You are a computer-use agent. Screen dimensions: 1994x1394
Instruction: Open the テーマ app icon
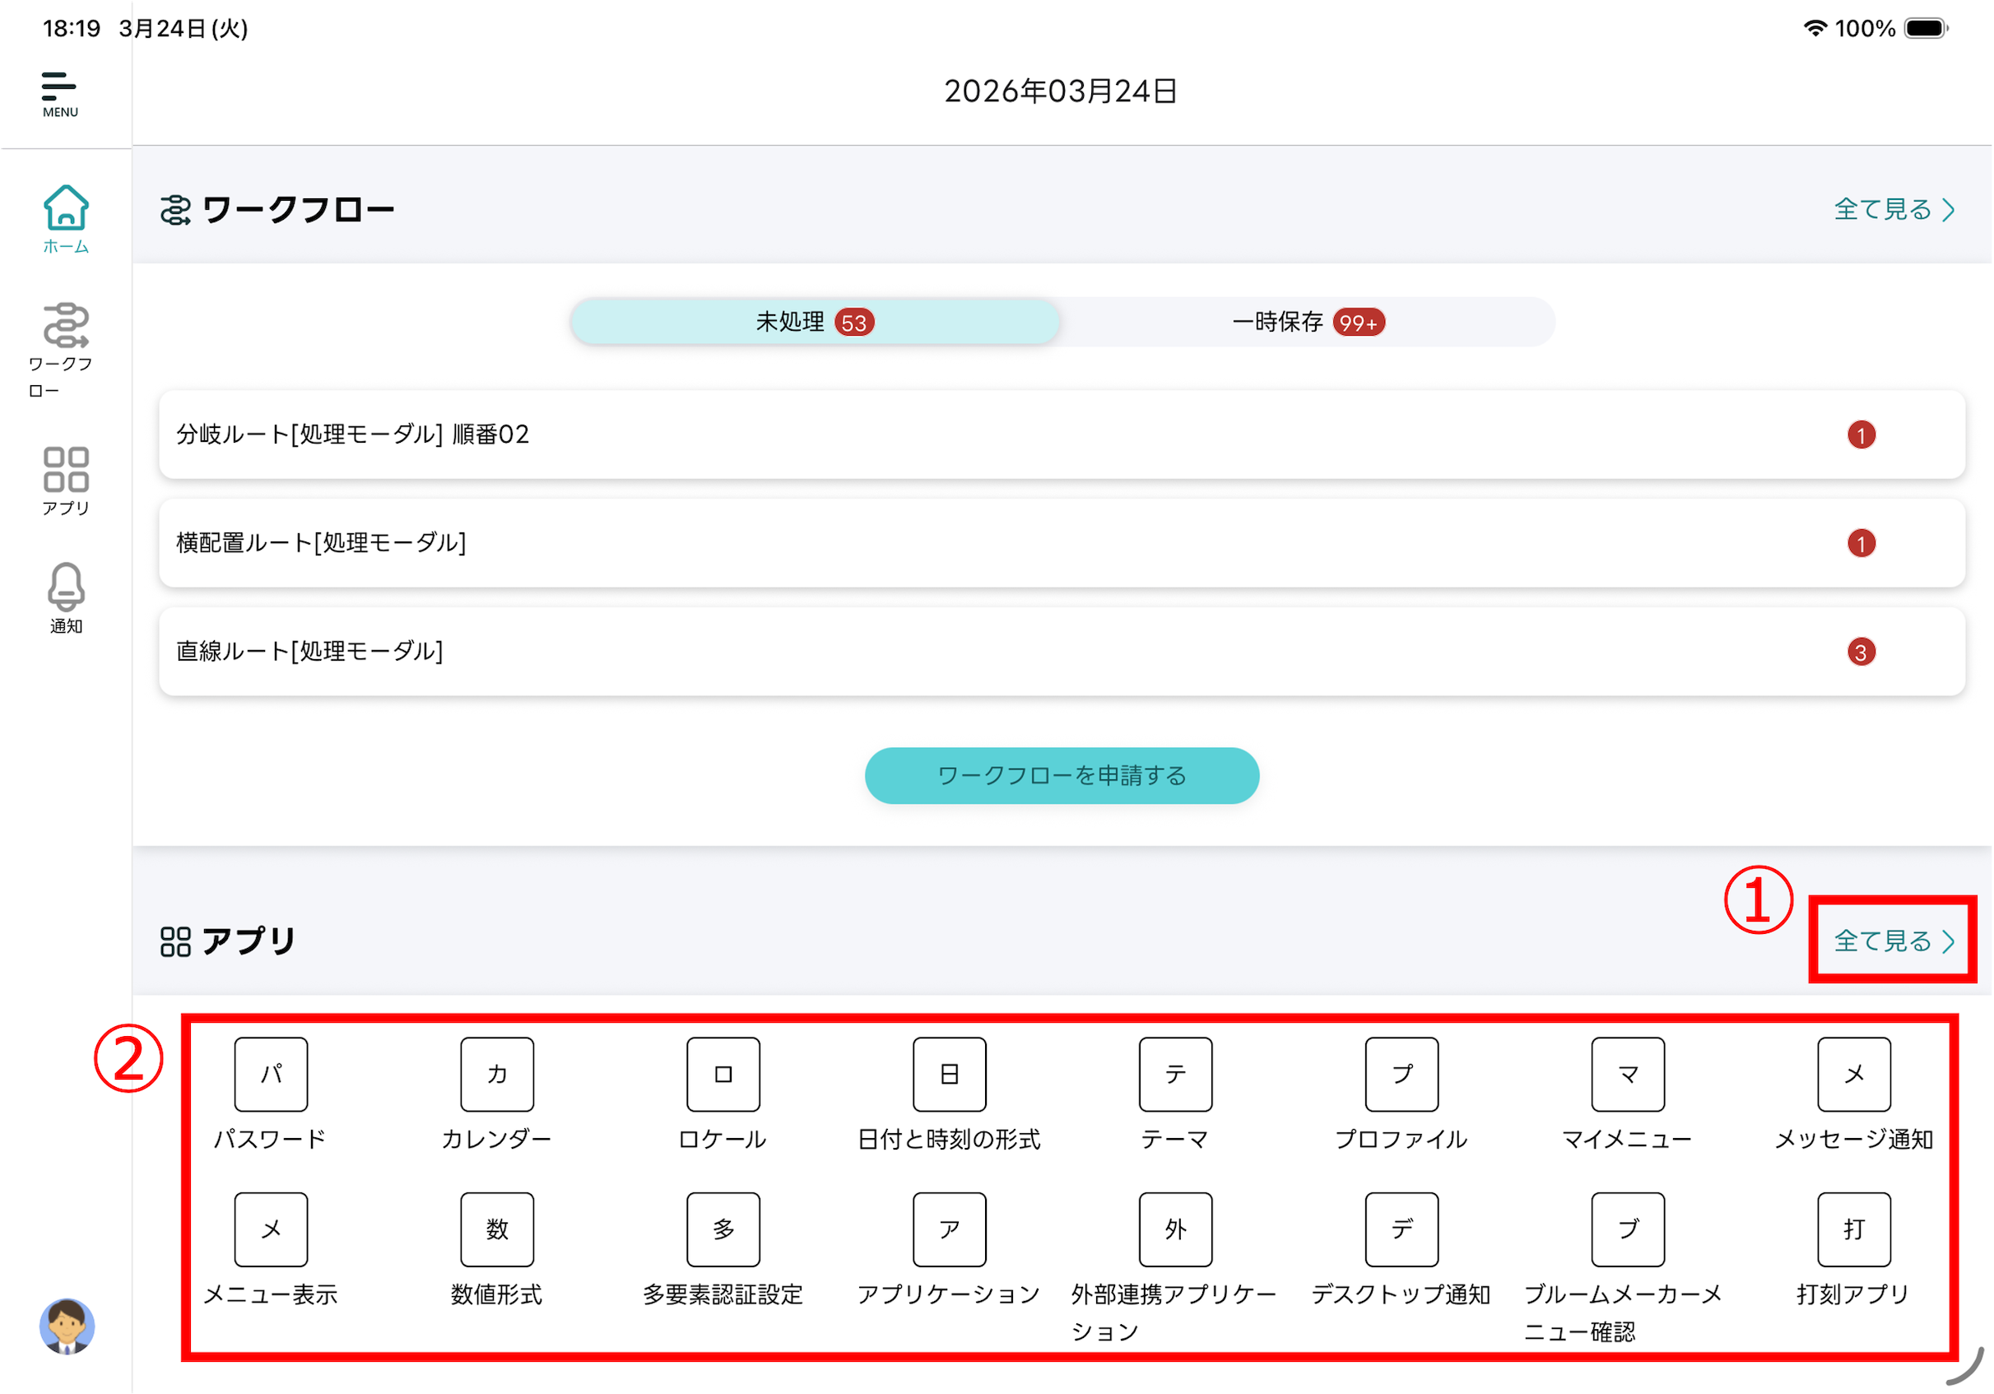(x=1175, y=1075)
